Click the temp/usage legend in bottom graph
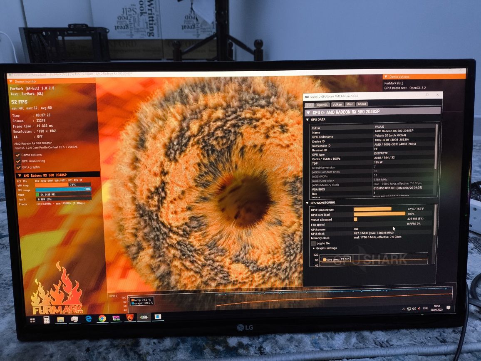The image size is (481, 361). tap(142, 302)
